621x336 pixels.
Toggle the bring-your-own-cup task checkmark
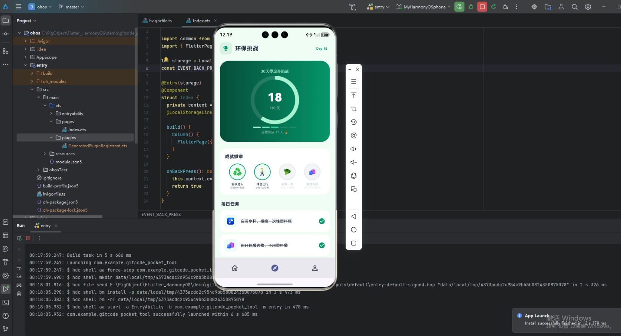click(x=322, y=221)
